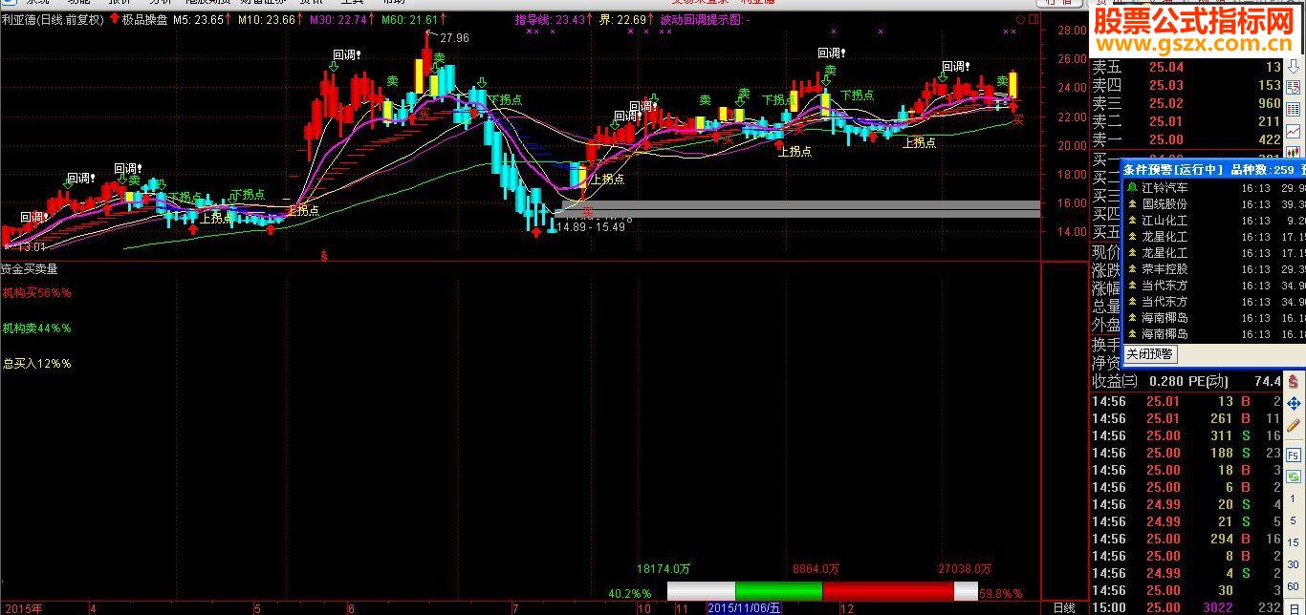Screen dimensions: 1306x615
Task: Click the 8864.0万 fund value
Action: [x=816, y=568]
